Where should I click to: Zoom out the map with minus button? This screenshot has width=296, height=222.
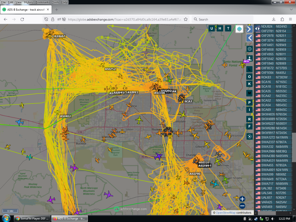click(x=242, y=206)
